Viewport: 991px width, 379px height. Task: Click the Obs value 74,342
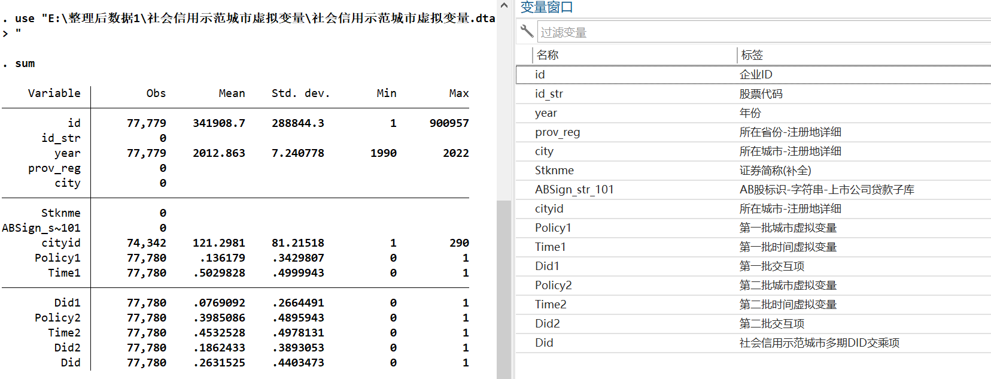tap(147, 243)
